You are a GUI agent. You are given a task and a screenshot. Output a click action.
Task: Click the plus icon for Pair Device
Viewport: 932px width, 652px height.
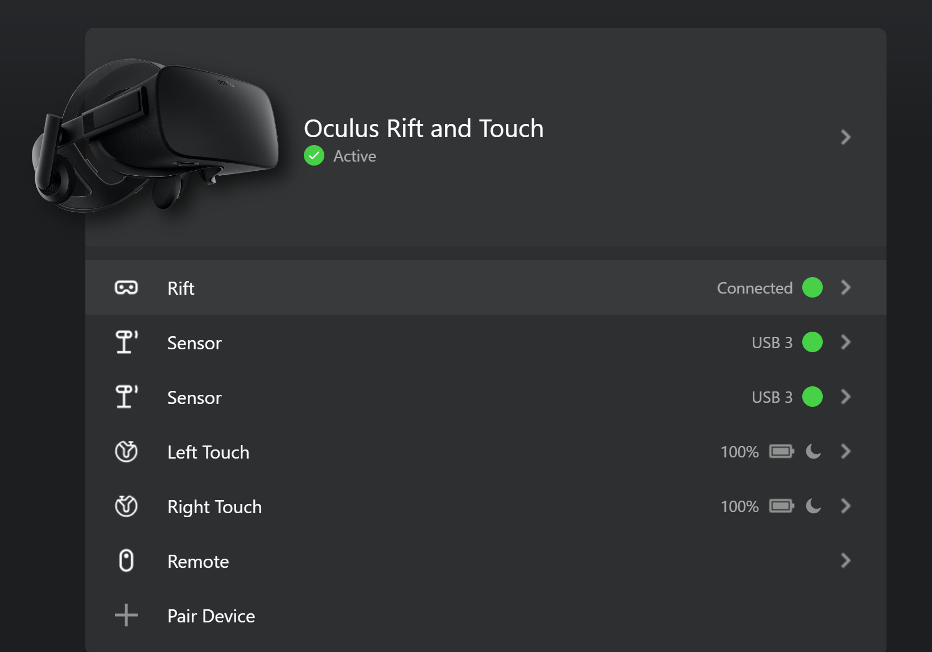(126, 616)
